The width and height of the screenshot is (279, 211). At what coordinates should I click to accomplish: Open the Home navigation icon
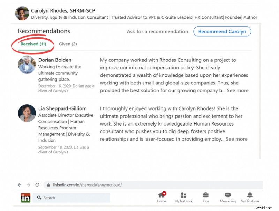(x=161, y=195)
